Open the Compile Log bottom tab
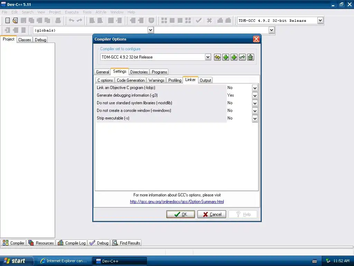Screen dimensions: 354x266 tap(72, 243)
